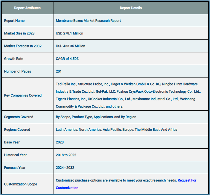
Task: Click the 'Customization Scope' attribute cell
Action: tap(27, 184)
